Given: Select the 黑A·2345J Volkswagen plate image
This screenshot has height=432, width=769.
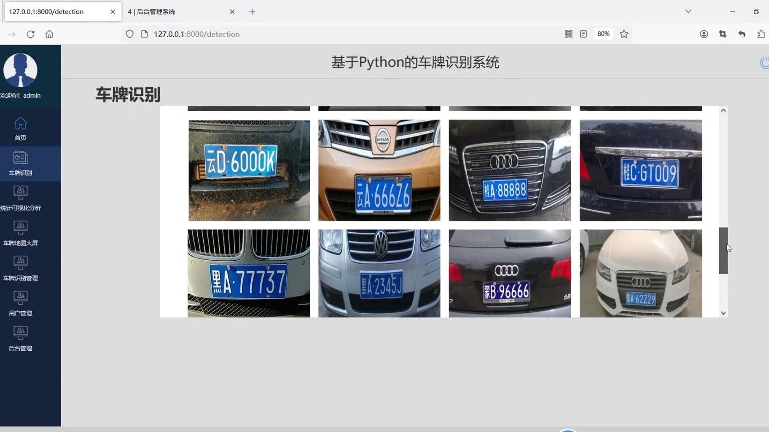Looking at the screenshot, I should point(379,273).
